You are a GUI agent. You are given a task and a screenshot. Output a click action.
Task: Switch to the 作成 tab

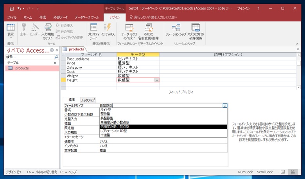(43, 17)
